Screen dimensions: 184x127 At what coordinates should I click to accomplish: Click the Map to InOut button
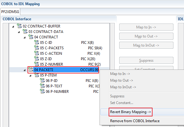pos(146,45)
